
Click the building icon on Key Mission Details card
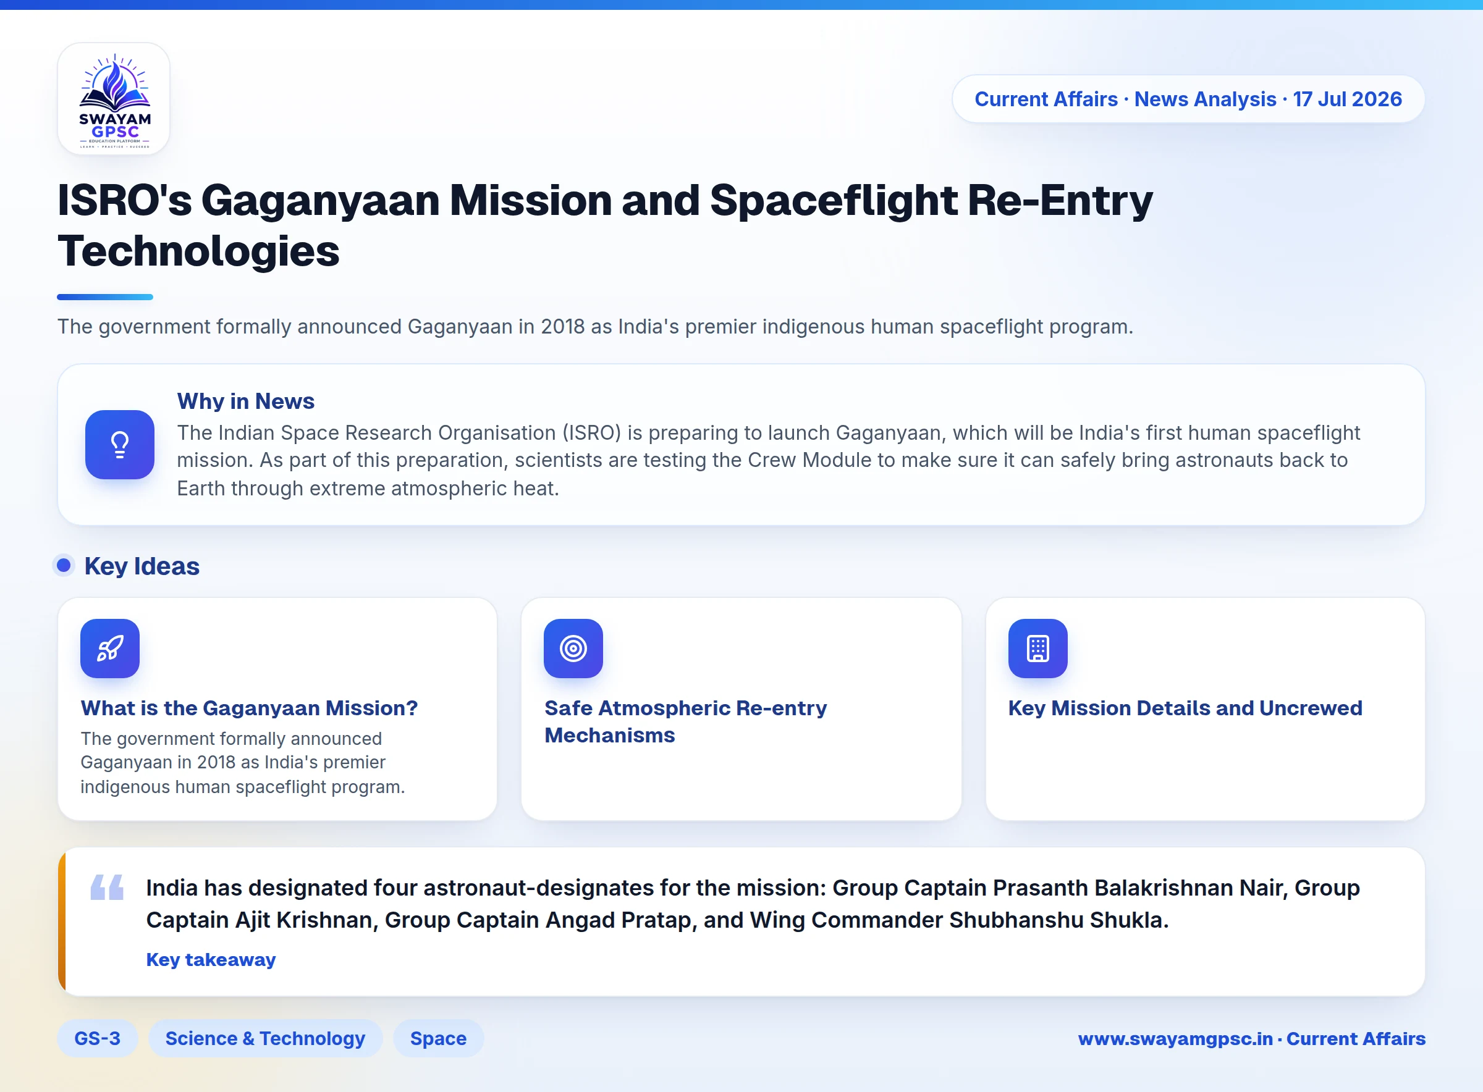coord(1037,648)
